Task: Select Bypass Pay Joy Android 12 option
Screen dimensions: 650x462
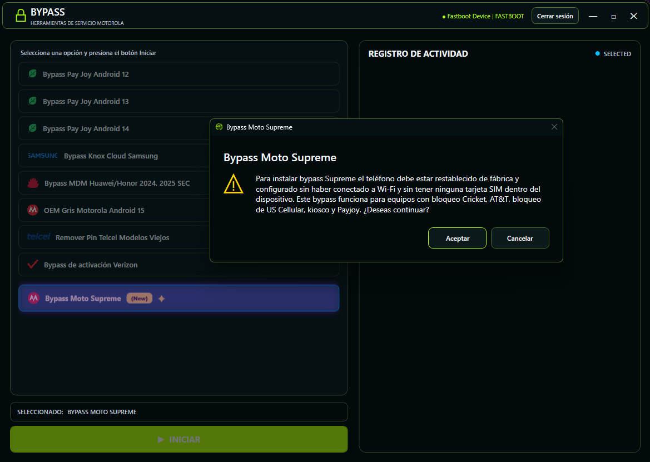Action: tap(179, 74)
